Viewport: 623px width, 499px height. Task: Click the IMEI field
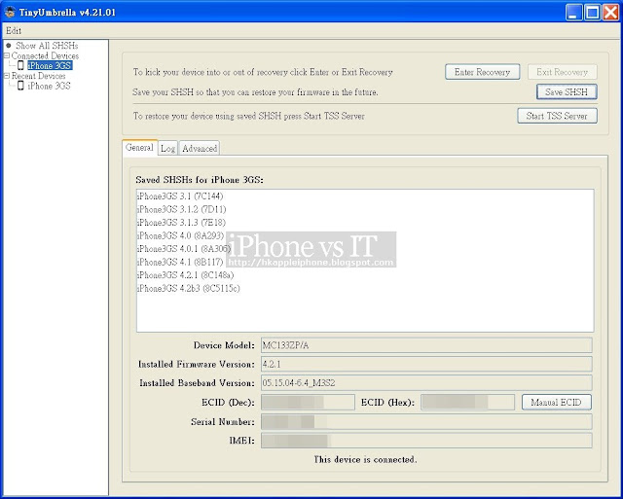(x=426, y=441)
